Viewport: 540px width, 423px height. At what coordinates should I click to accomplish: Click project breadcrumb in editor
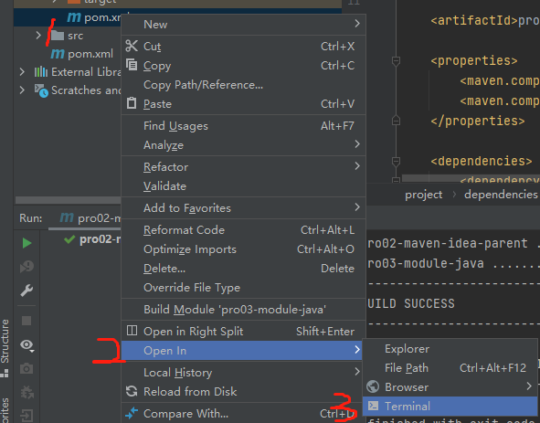pos(424,195)
